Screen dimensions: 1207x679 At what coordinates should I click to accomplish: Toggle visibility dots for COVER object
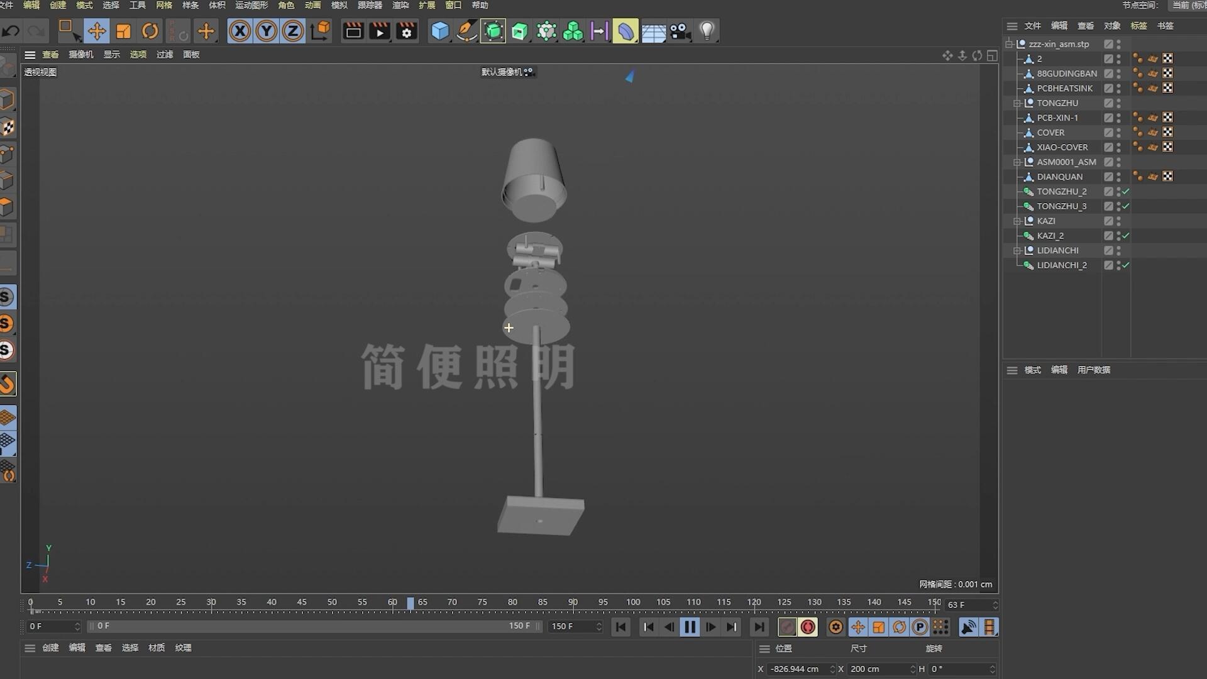(x=1119, y=133)
